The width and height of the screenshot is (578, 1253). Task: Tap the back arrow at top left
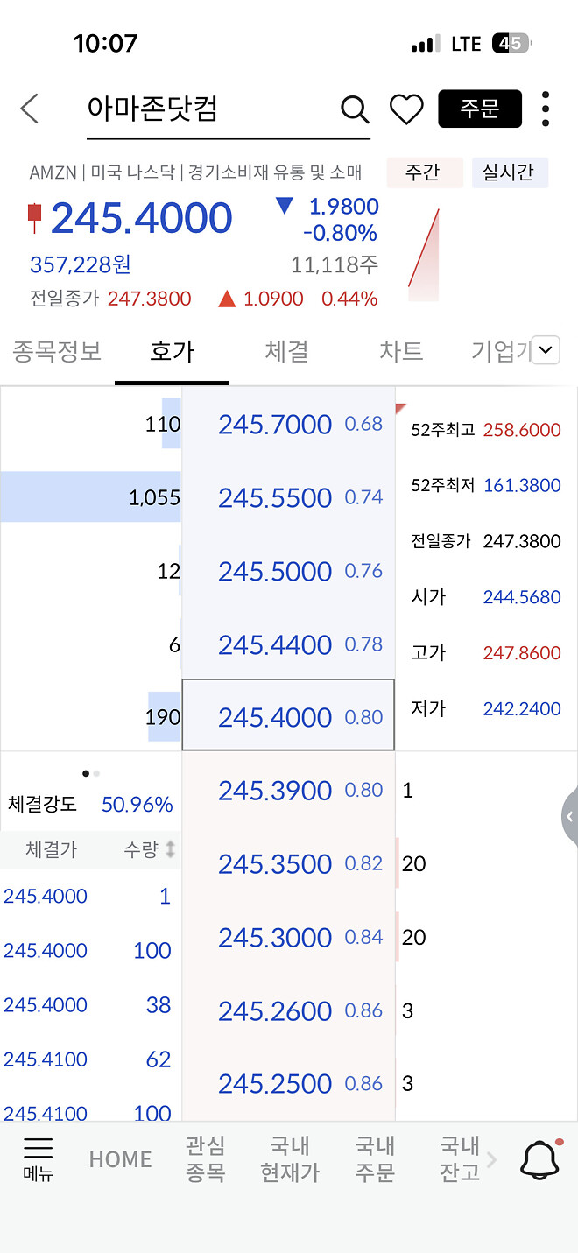29,109
